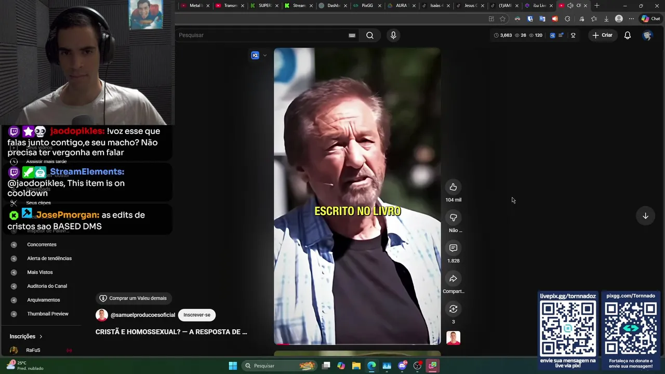Screen dimensions: 665x374
Task: Open the YouTube account avatar menu
Action: coord(647,35)
